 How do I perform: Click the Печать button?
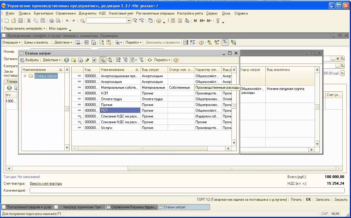tap(296, 200)
